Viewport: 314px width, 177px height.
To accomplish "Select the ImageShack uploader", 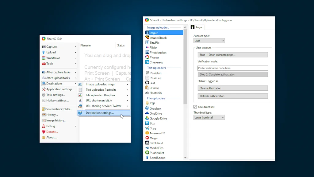I will click(x=158, y=37).
